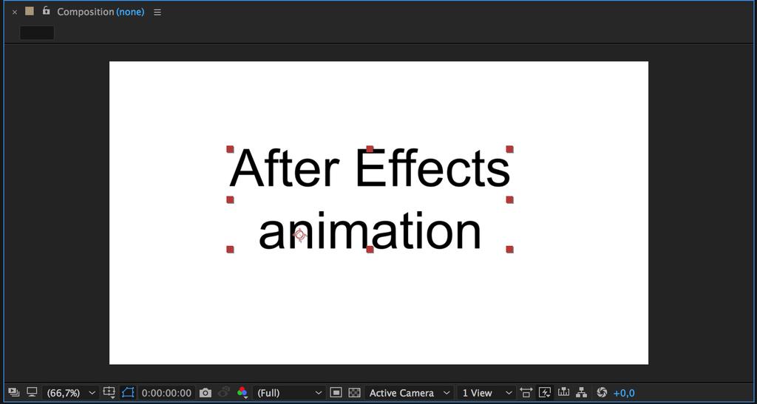Open the Timeline panel via its icon
Viewport: 757px width, 404px height.
563,392
